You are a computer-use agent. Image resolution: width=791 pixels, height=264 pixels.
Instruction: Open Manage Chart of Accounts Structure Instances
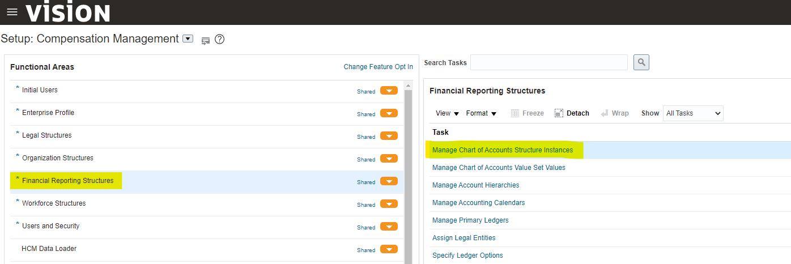click(502, 150)
